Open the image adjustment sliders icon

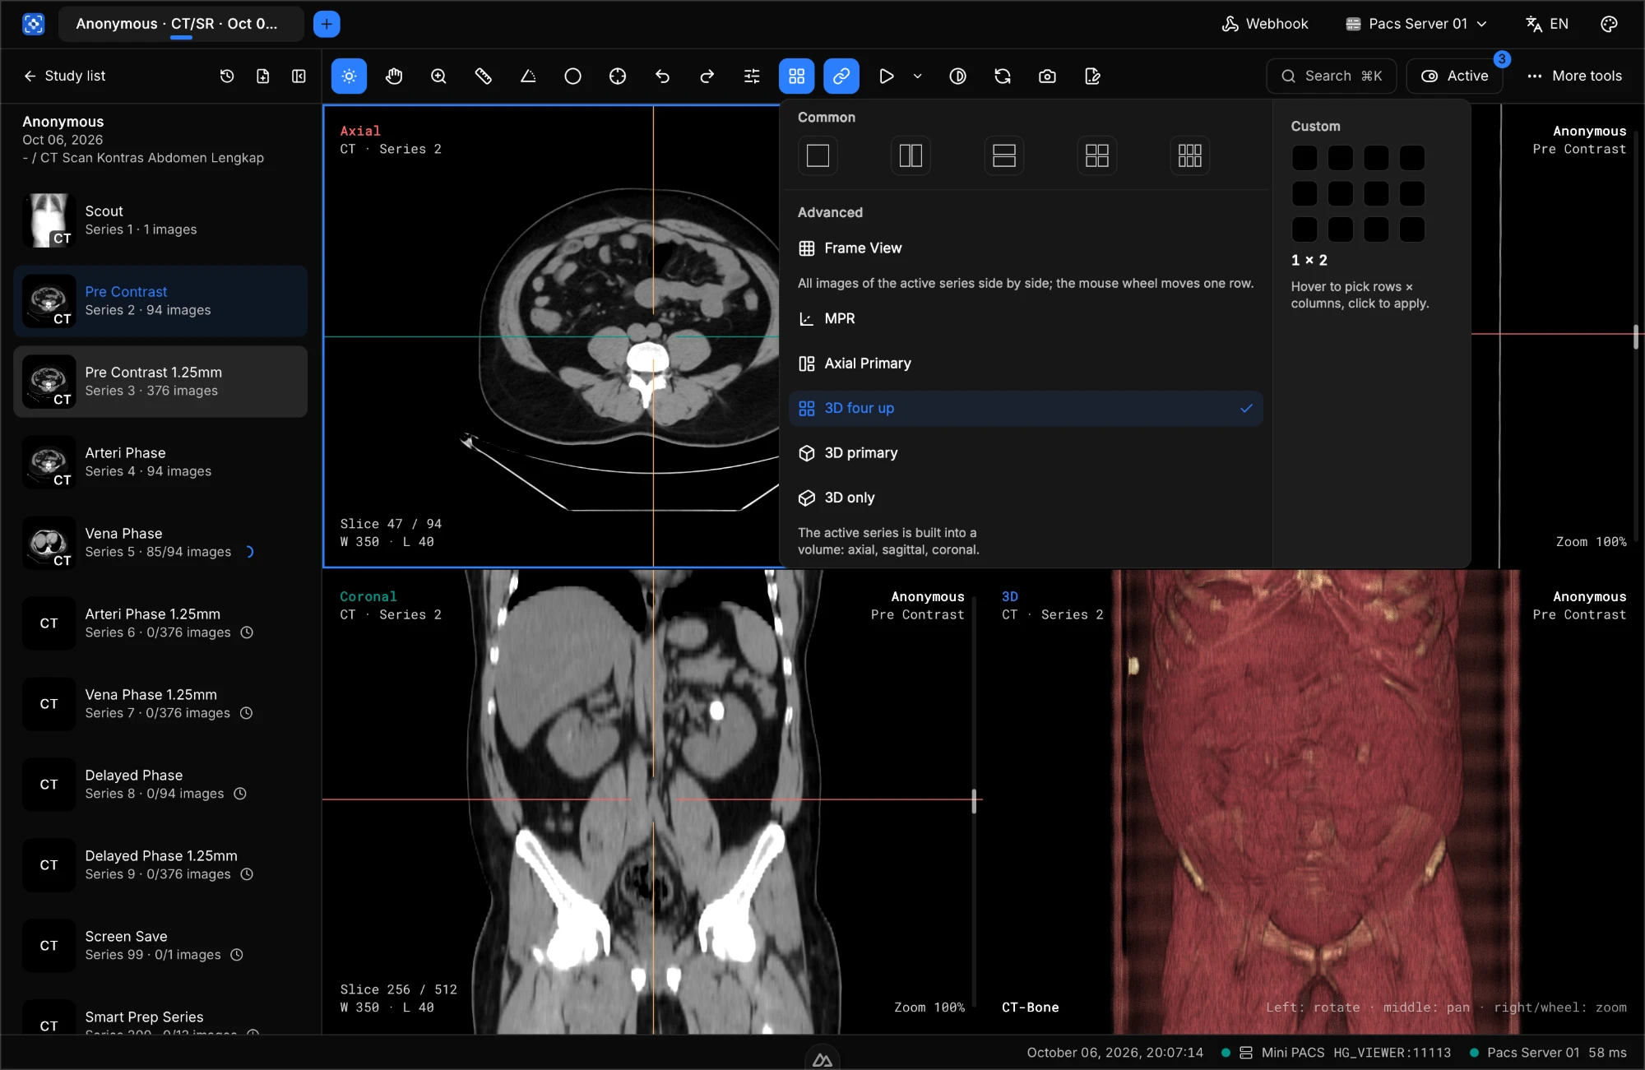752,76
